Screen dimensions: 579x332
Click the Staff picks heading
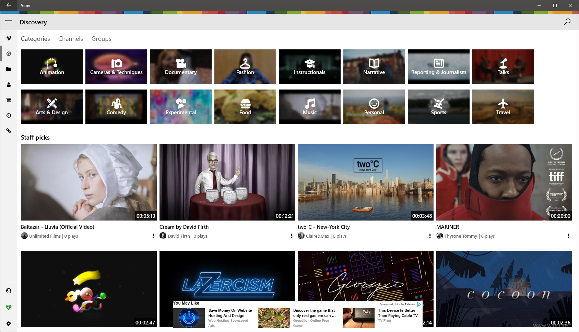click(x=35, y=138)
